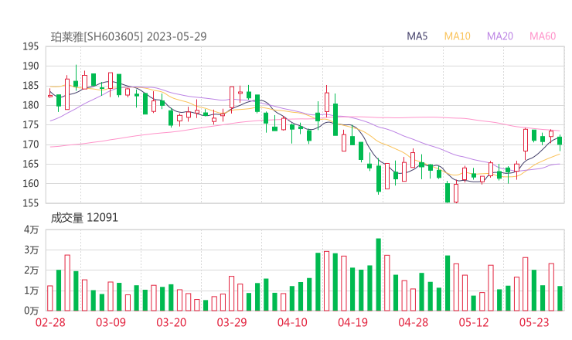Click the MA5 legend label
This screenshot has height=340, width=572.
[x=417, y=36]
